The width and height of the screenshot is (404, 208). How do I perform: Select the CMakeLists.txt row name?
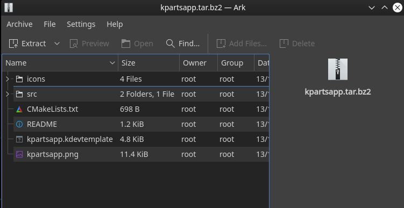[53, 109]
